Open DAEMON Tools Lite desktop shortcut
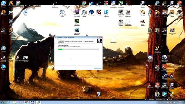185x104 pixels. click(3, 4)
